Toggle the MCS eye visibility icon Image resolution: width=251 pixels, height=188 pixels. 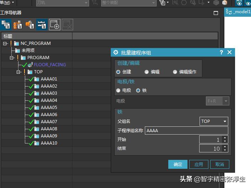coord(239,3)
